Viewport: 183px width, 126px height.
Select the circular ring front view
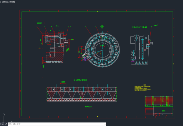(102, 50)
